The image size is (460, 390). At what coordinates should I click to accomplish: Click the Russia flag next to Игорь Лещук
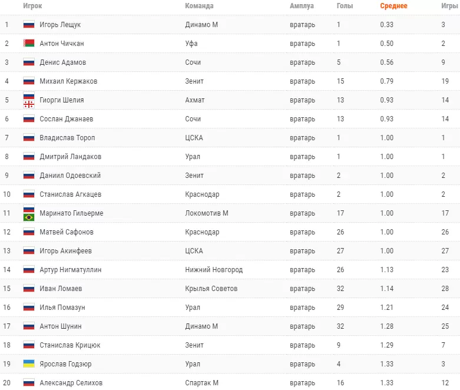point(29,25)
